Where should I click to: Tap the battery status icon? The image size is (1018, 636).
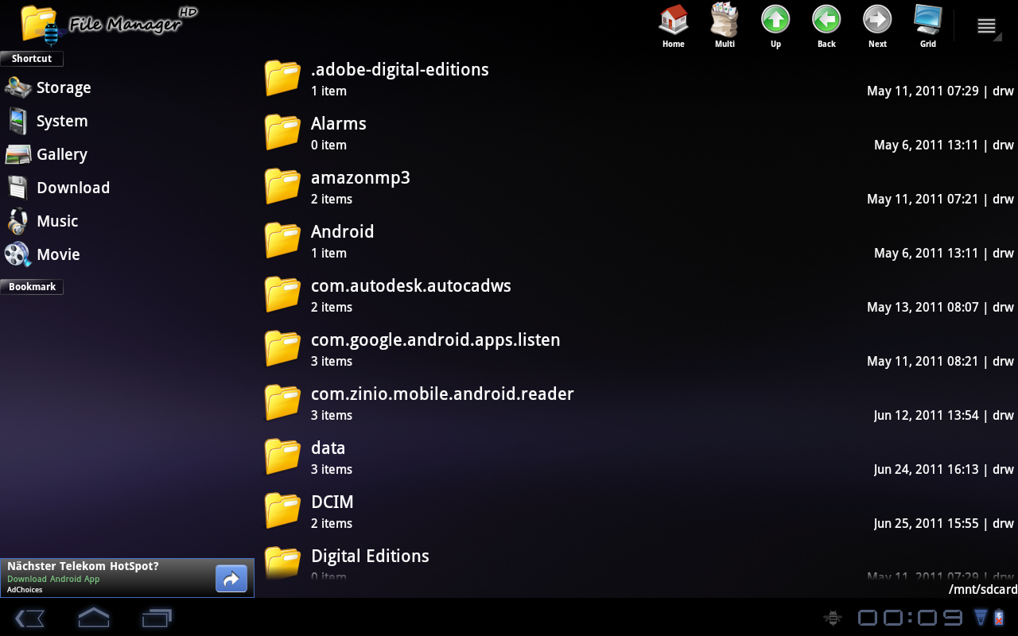(x=1000, y=618)
